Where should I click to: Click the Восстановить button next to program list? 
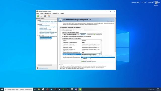pos(98,34)
